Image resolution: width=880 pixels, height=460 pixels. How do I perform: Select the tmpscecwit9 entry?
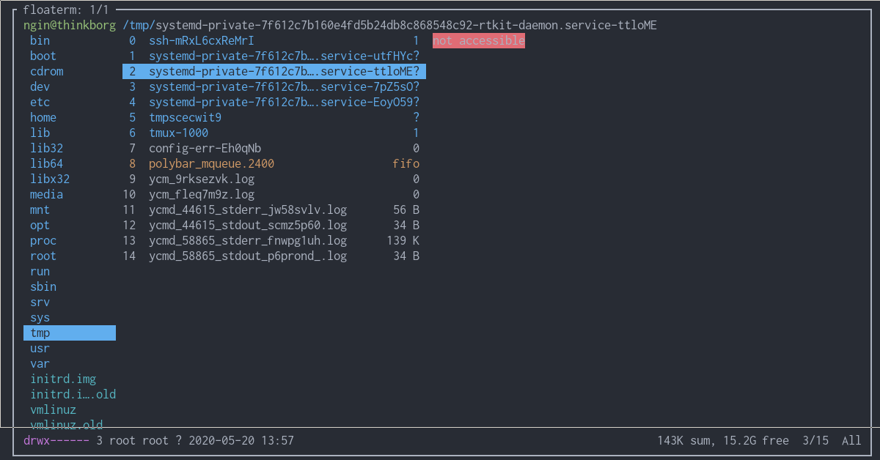[185, 117]
